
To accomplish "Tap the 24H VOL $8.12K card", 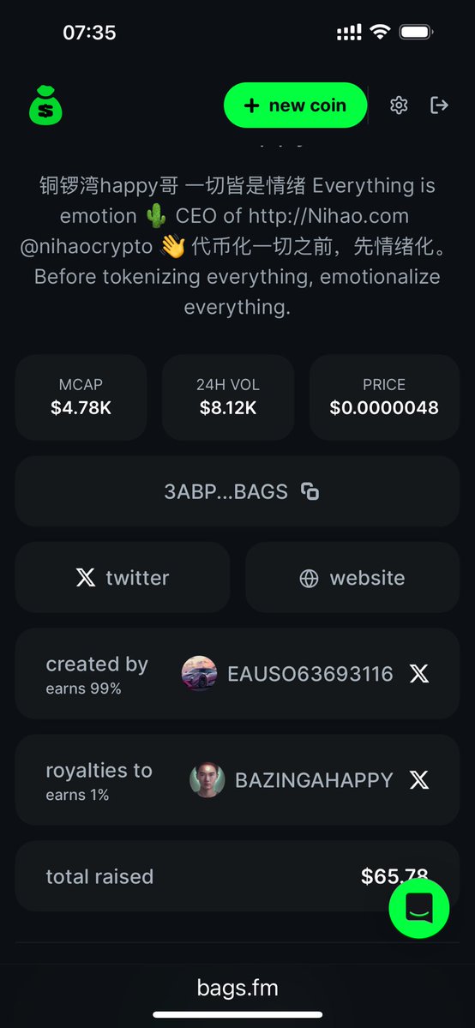I will click(x=228, y=397).
